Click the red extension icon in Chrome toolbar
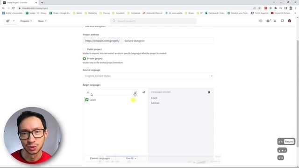Screen dimensions: 299x168 click(265, 8)
